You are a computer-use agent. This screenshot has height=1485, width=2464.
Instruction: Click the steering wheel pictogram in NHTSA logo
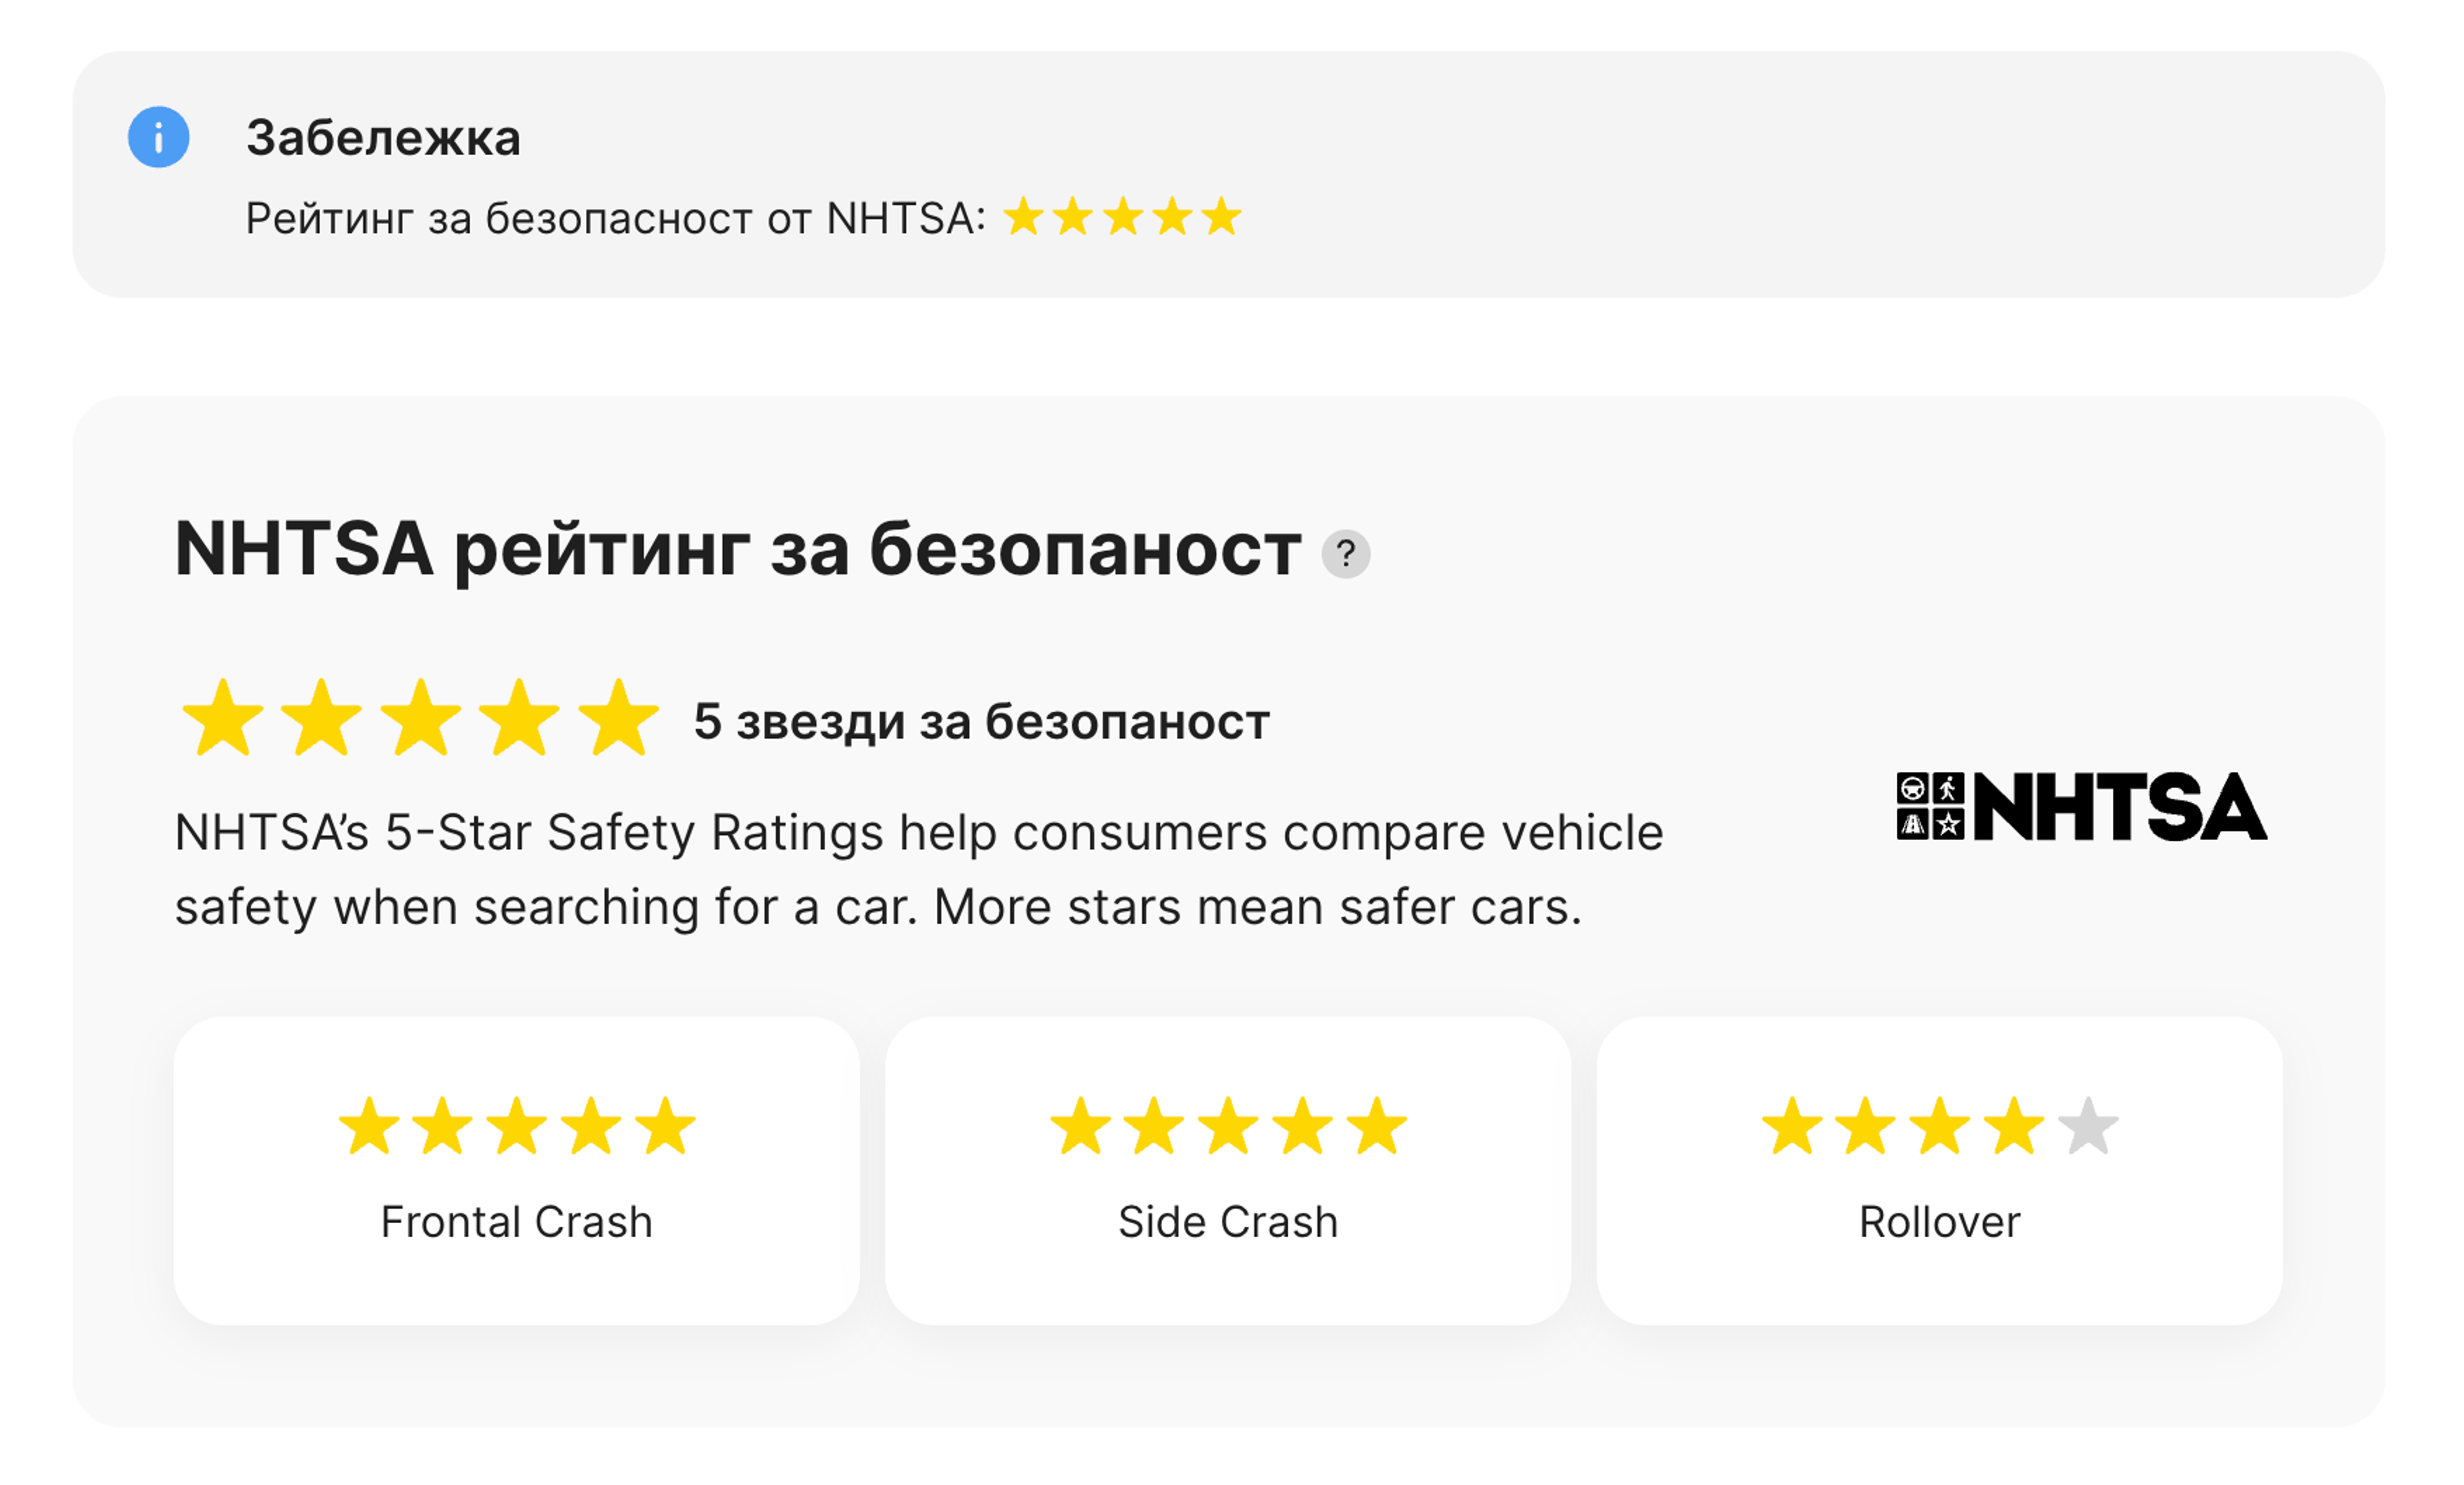(x=1913, y=789)
